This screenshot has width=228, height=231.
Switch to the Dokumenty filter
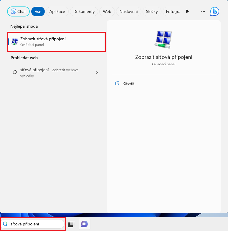point(84,11)
